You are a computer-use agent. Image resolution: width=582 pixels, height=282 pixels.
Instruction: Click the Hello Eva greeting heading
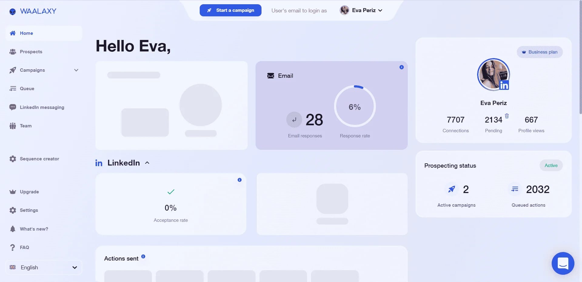[x=133, y=46]
